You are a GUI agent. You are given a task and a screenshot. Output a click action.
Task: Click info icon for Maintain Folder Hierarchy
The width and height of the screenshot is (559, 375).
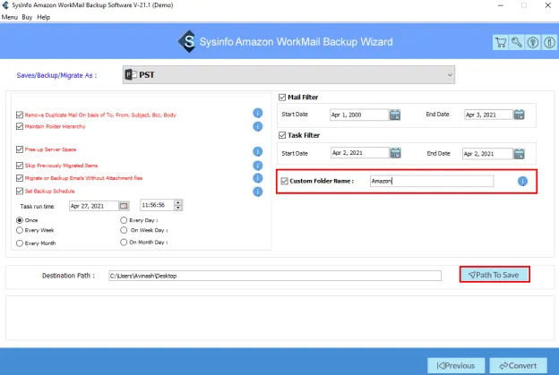[257, 126]
